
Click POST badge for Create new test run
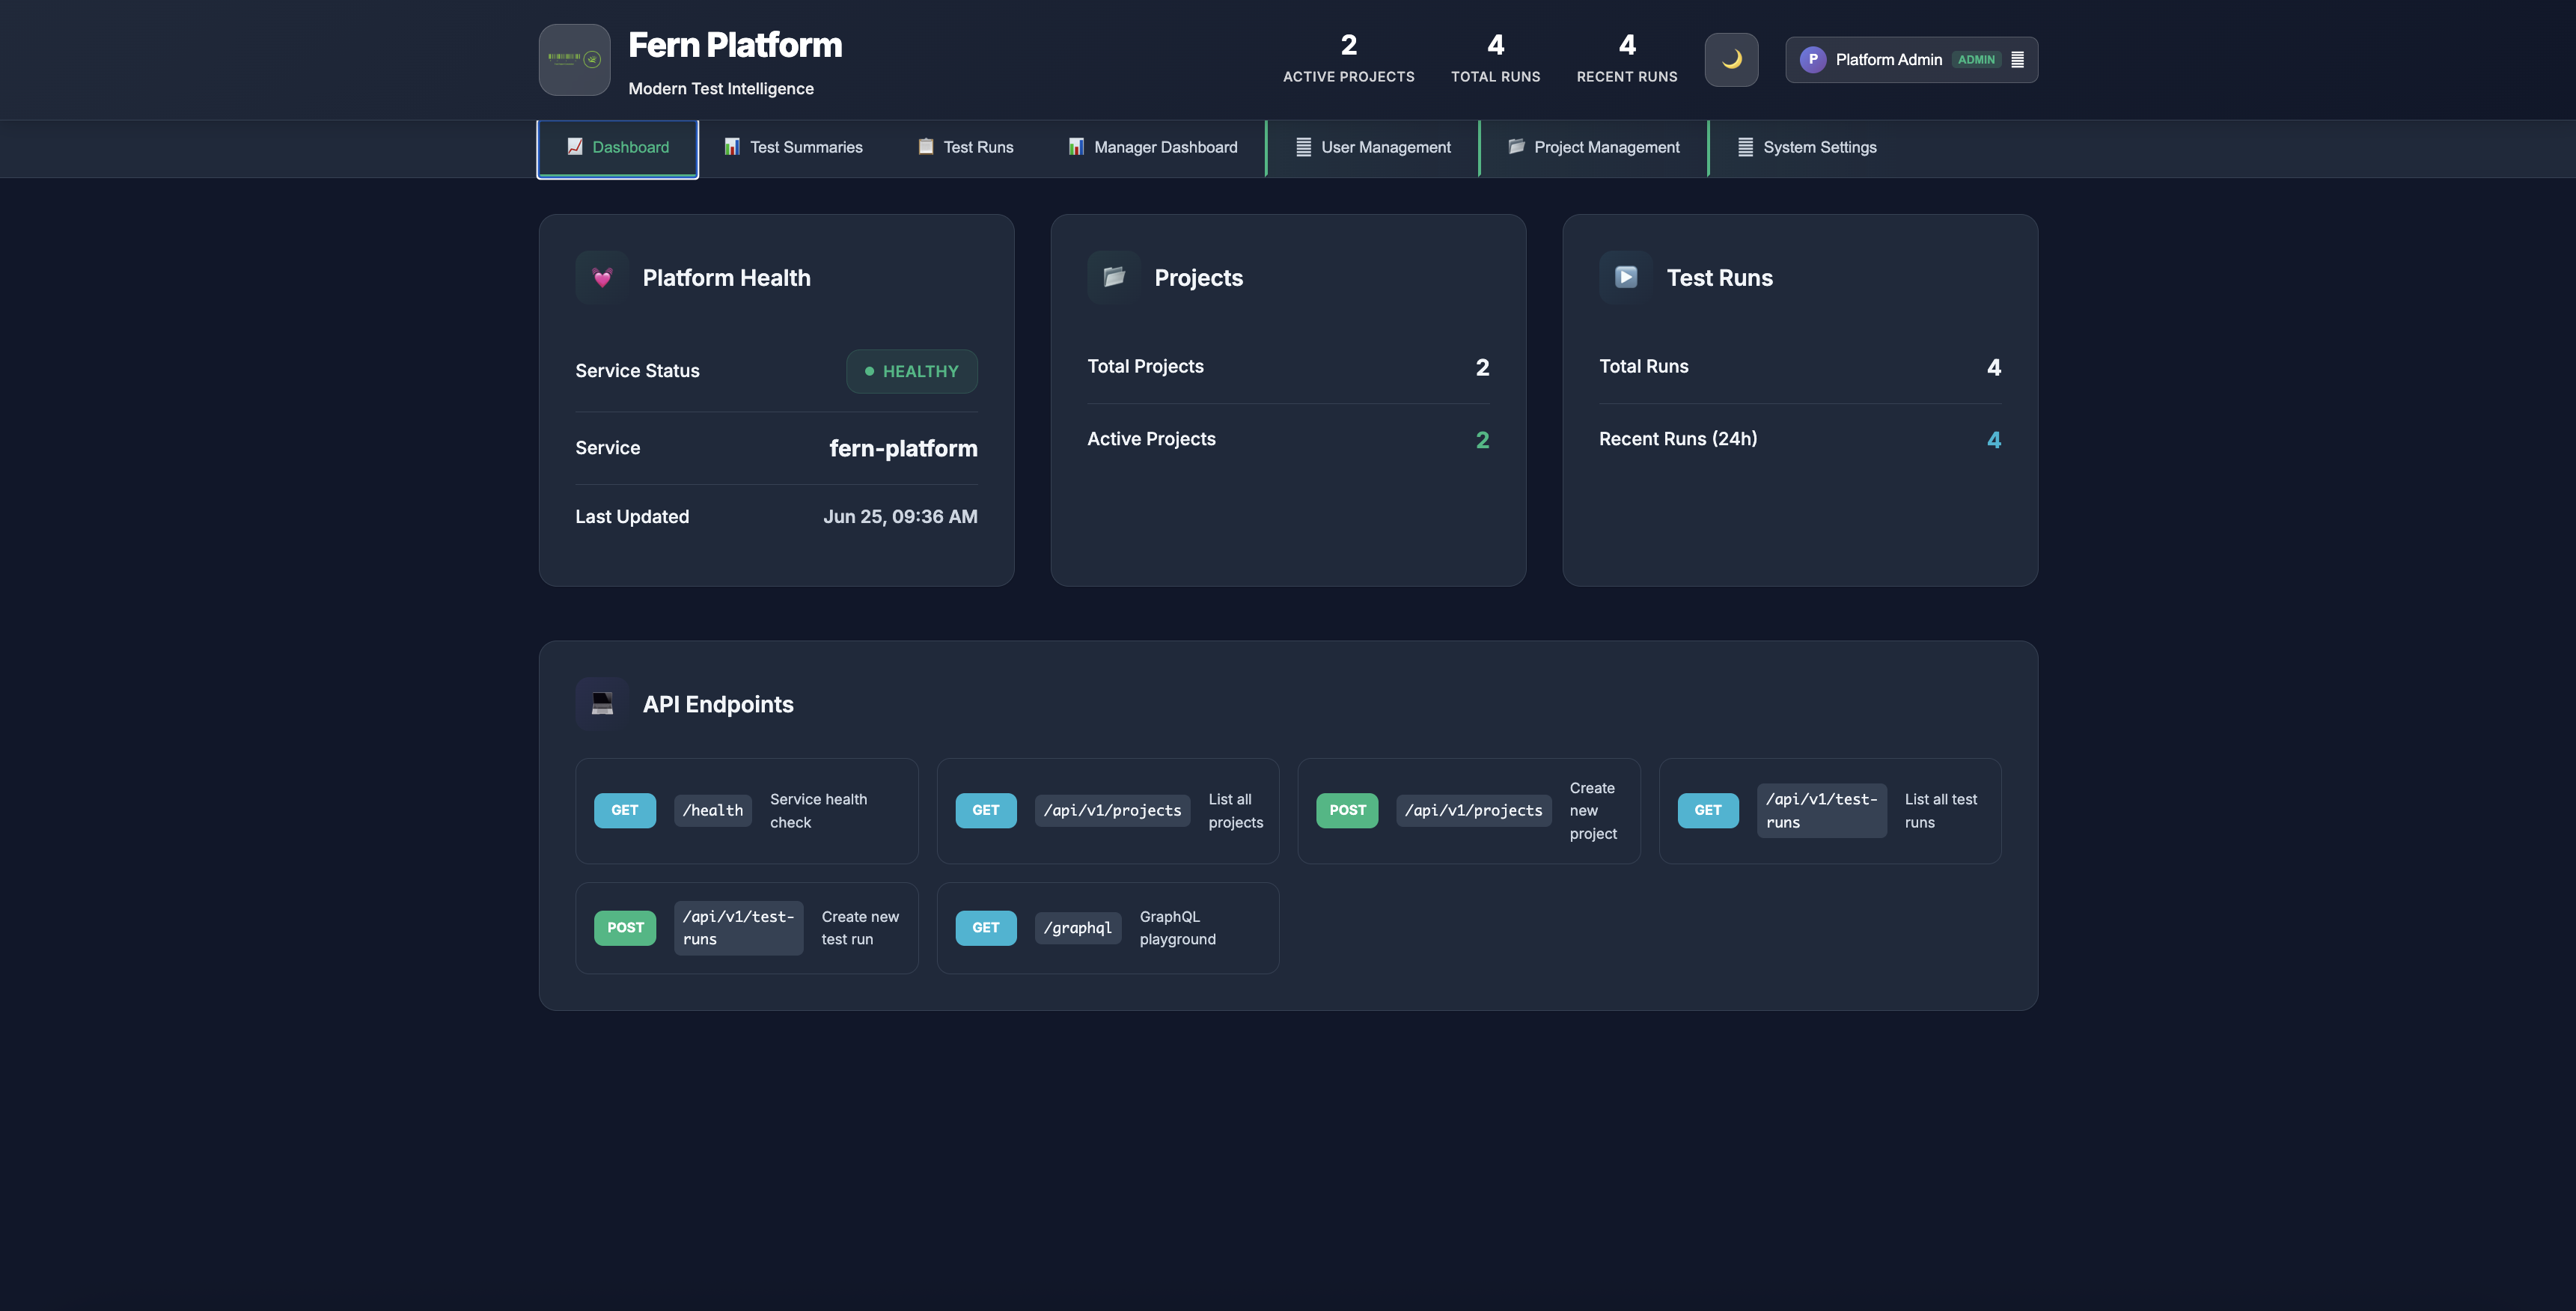625,928
